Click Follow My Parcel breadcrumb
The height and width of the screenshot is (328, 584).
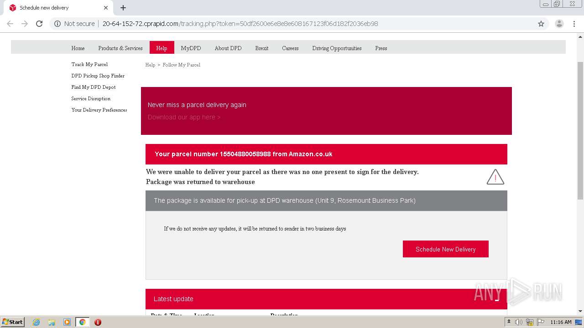click(182, 65)
